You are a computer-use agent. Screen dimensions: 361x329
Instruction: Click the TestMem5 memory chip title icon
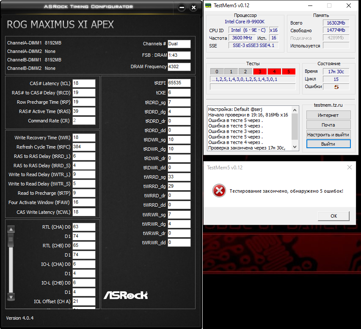click(x=208, y=6)
